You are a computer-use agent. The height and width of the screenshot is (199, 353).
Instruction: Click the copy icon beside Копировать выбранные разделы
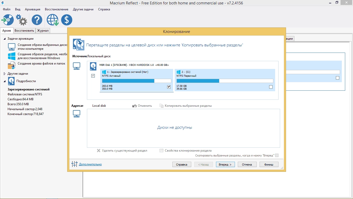161,106
